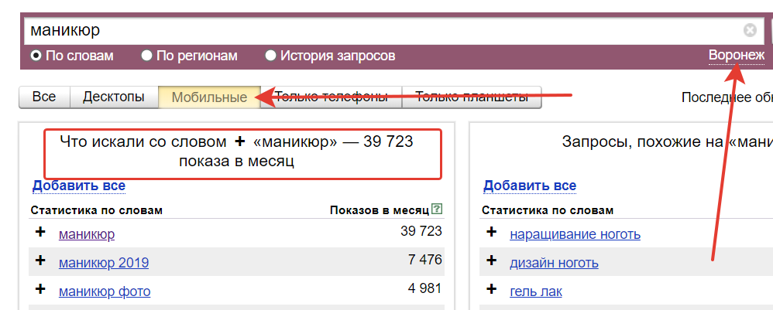
Task: Switch to the «Десктопы» tab
Action: coord(114,97)
